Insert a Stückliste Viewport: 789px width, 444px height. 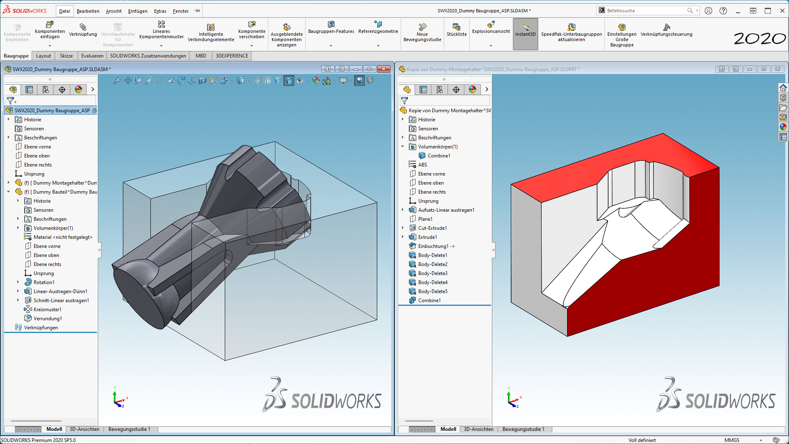pos(457,30)
